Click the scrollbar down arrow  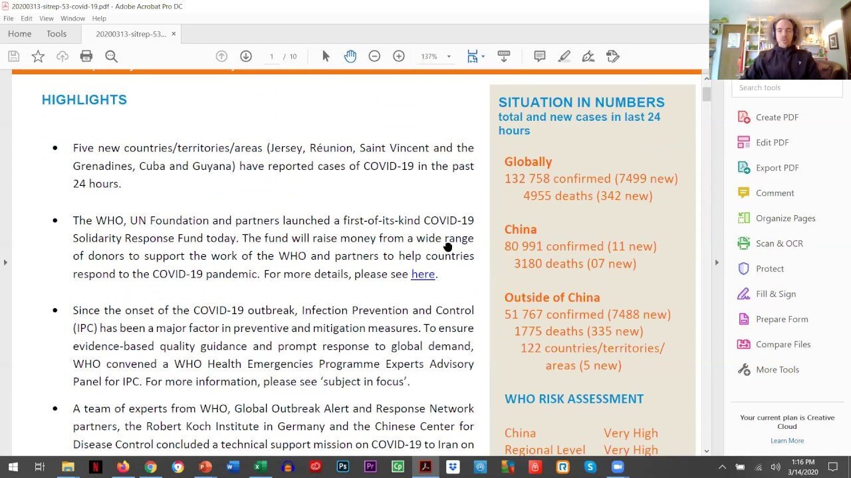pos(706,451)
